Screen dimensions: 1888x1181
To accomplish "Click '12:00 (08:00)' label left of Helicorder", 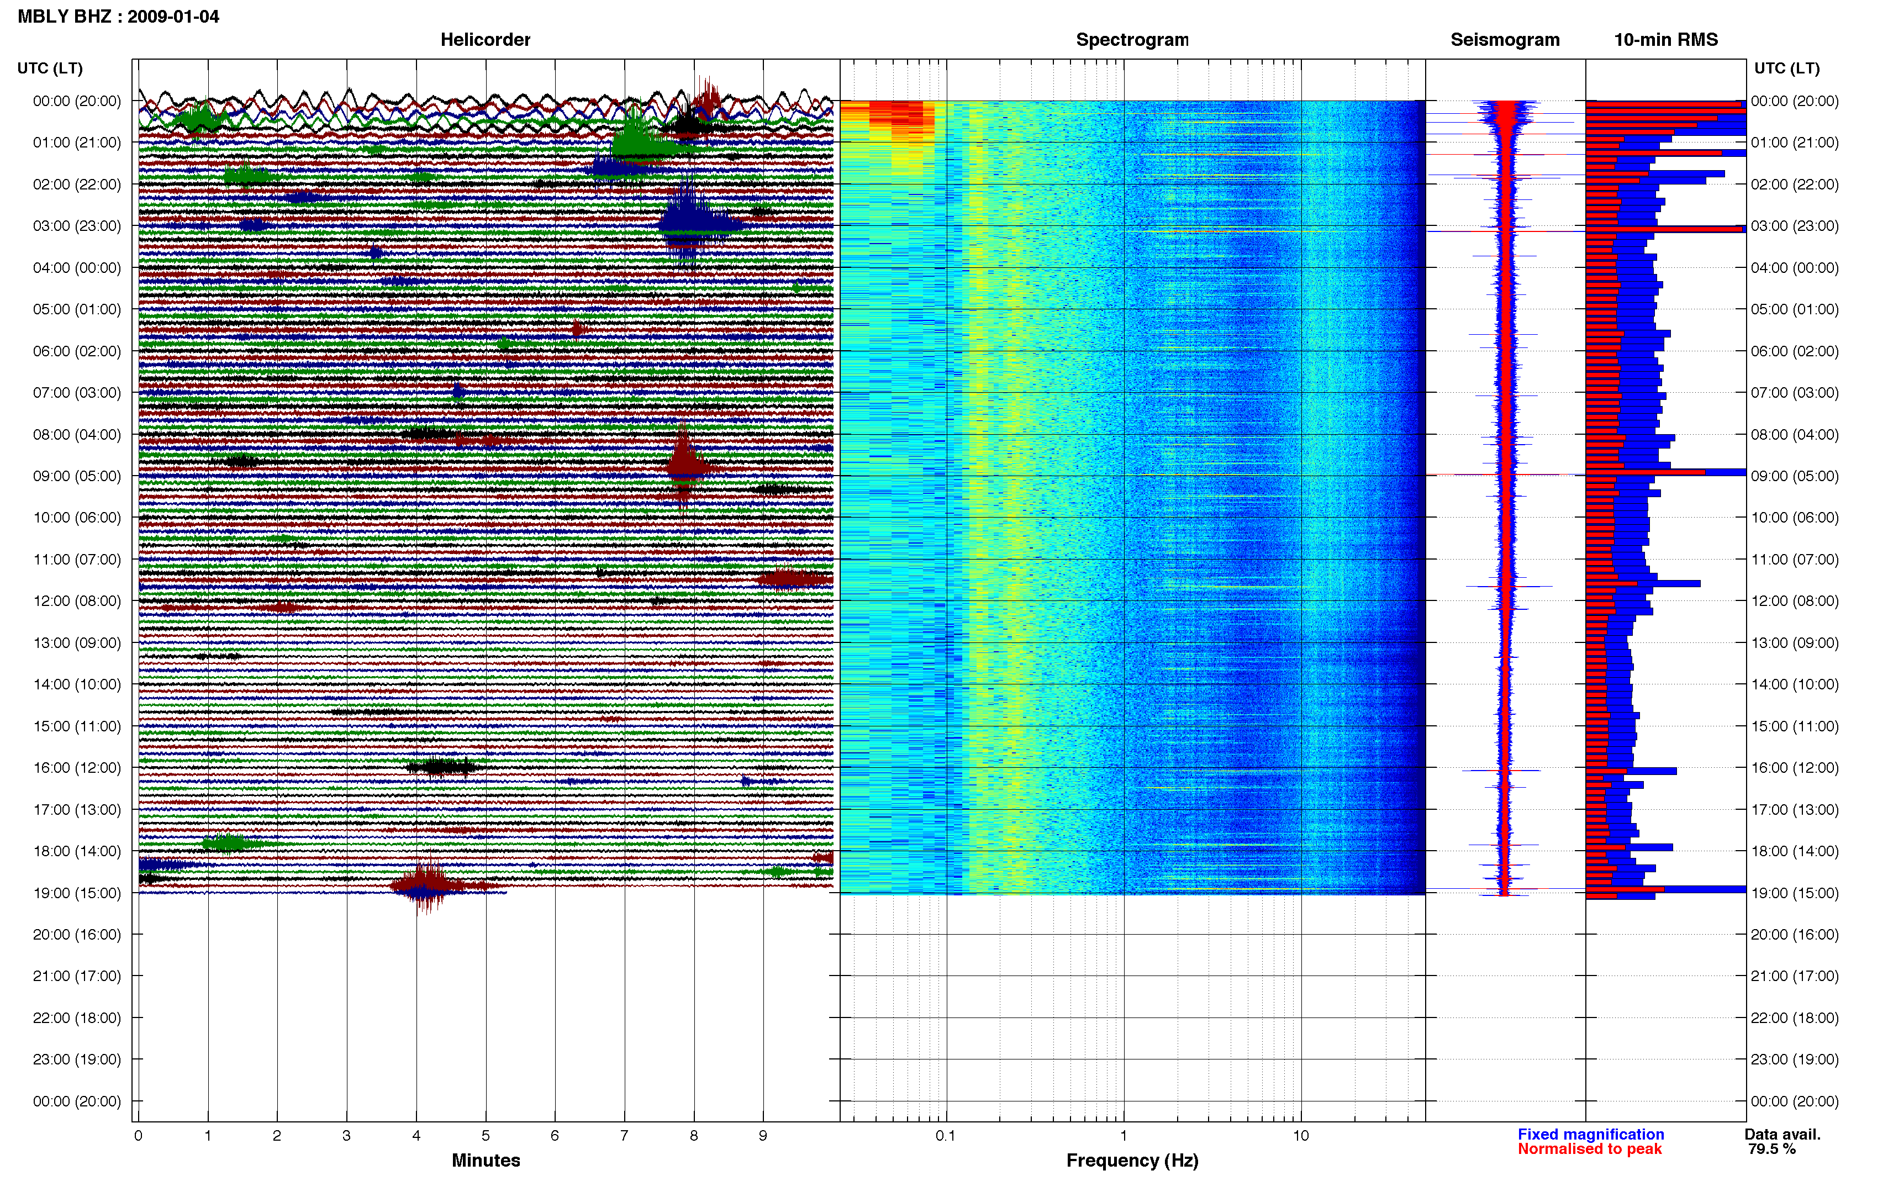I will coord(77,600).
